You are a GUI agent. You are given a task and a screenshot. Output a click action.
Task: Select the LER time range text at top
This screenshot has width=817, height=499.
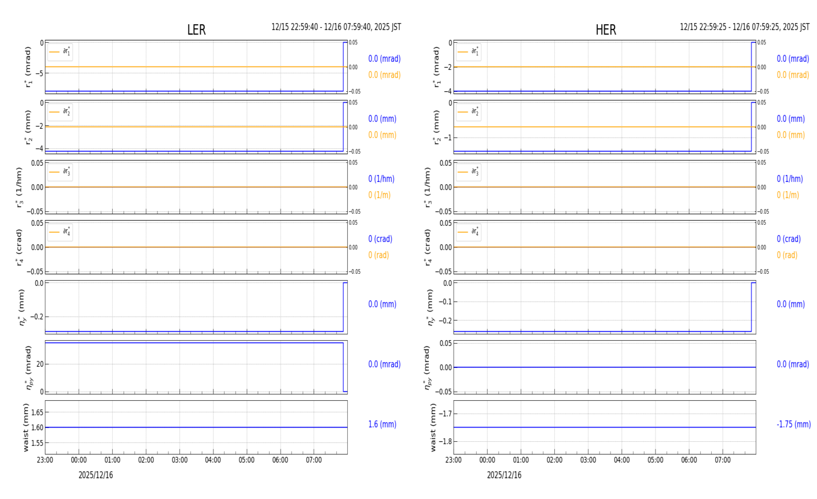click(336, 27)
